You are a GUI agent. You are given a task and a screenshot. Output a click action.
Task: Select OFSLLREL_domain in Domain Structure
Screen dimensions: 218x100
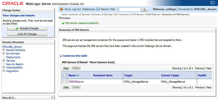pyautogui.click(x=12, y=47)
